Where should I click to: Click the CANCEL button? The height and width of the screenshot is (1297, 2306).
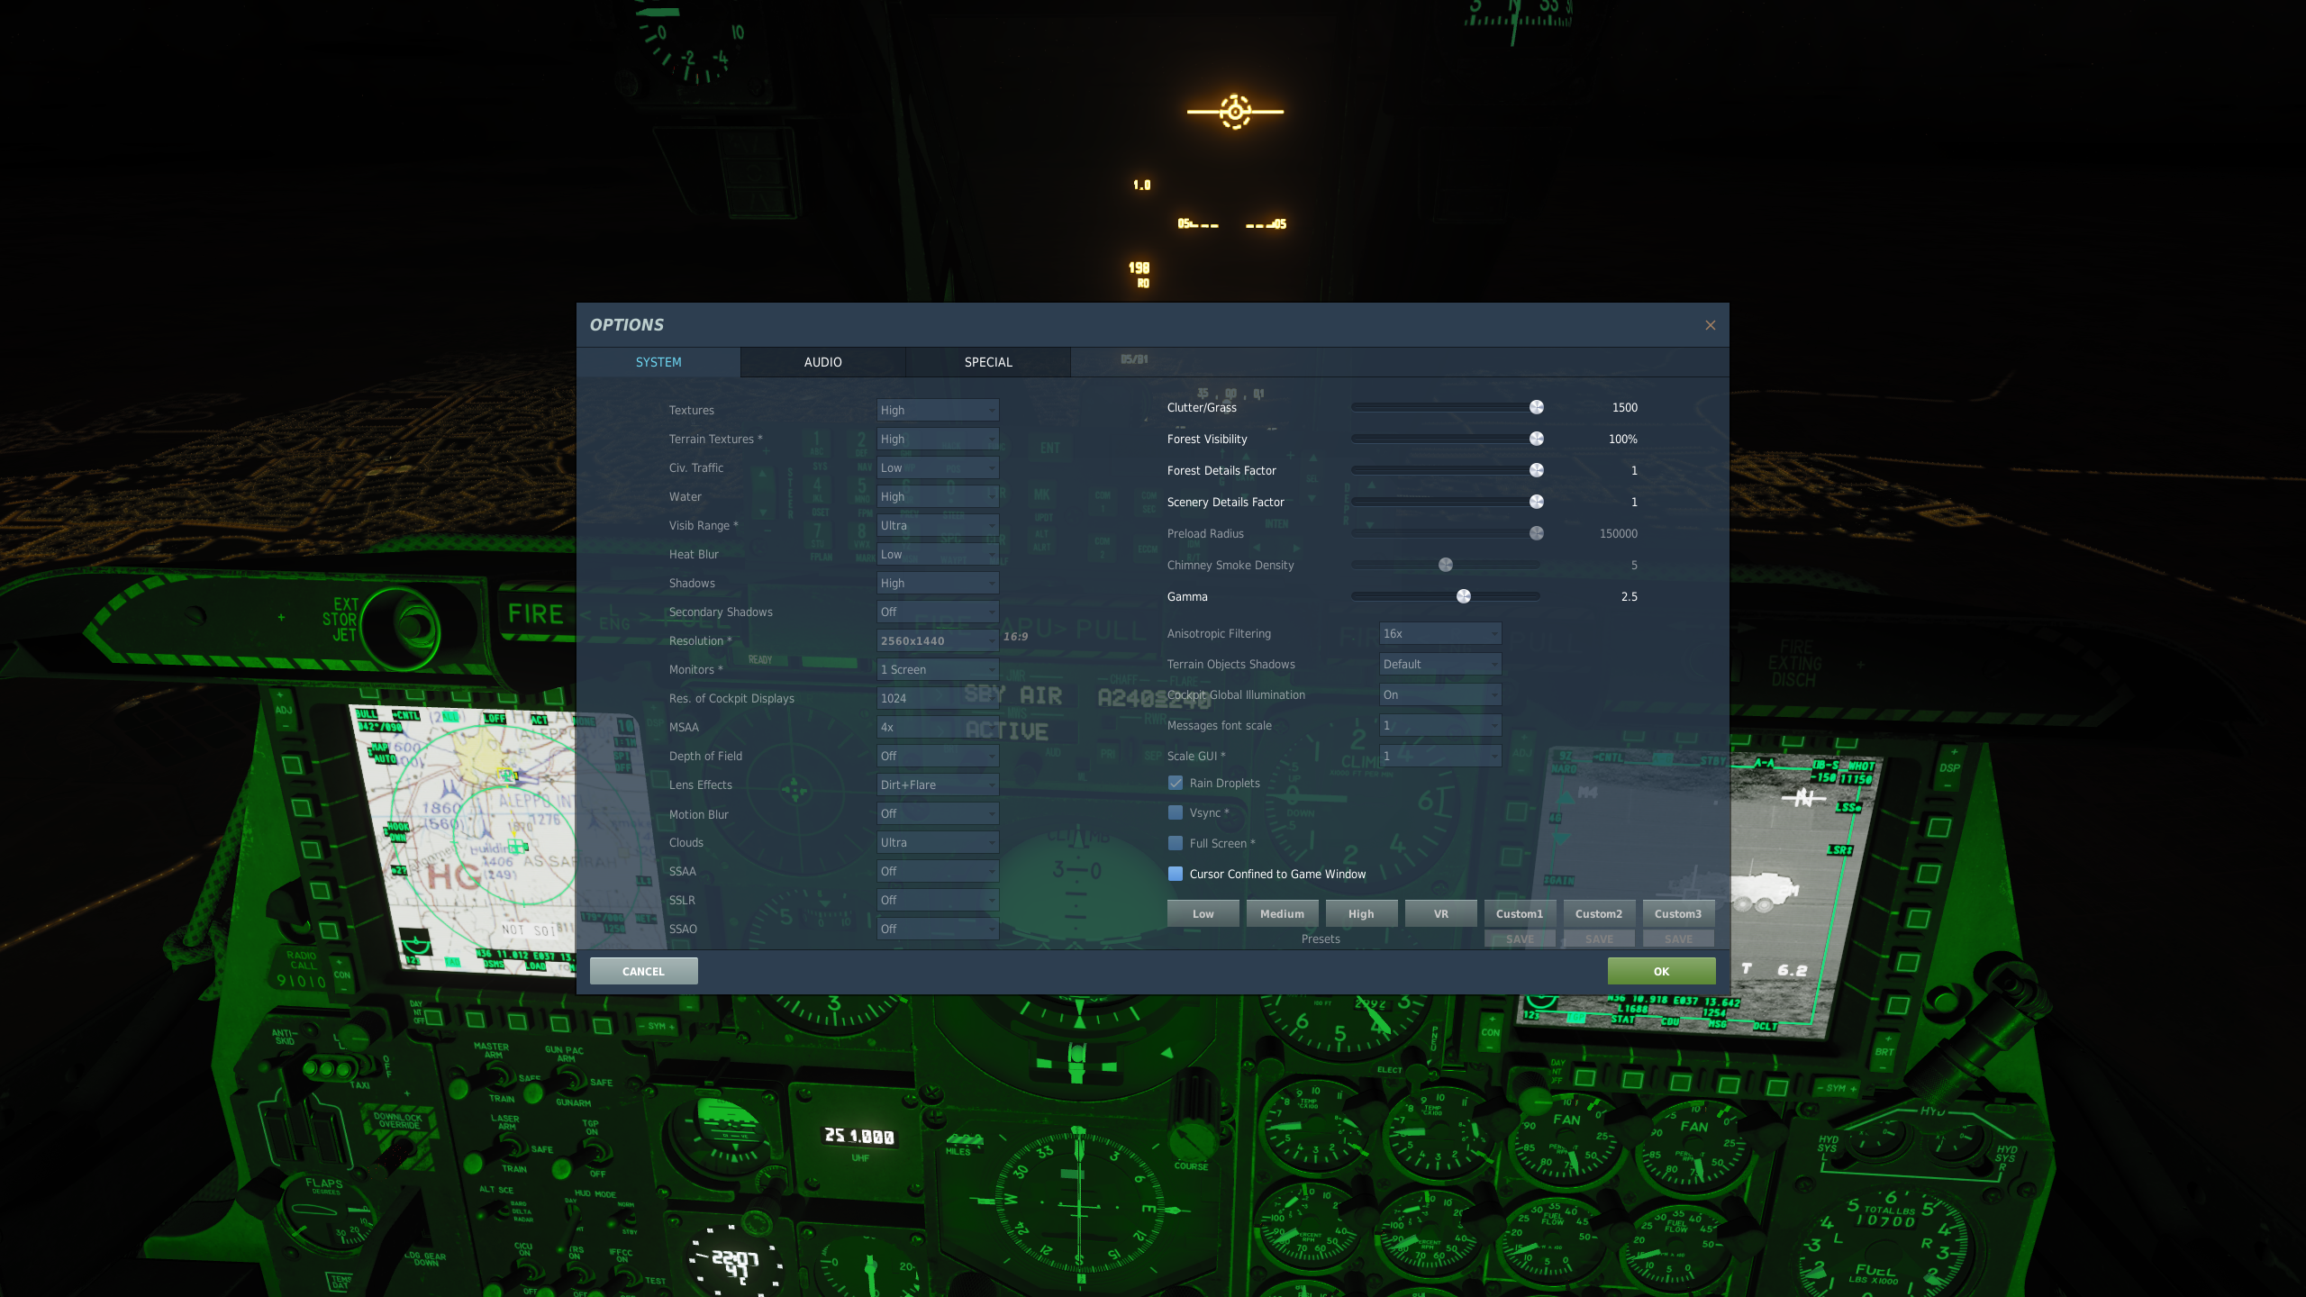click(643, 971)
